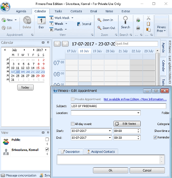Viewport: 172px width, 178px height.
Task: Open the Email ribbon tab
Action: (x=94, y=11)
